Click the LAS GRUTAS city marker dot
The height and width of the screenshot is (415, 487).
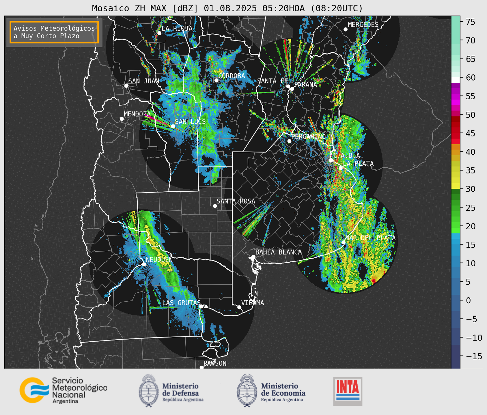[x=201, y=306]
